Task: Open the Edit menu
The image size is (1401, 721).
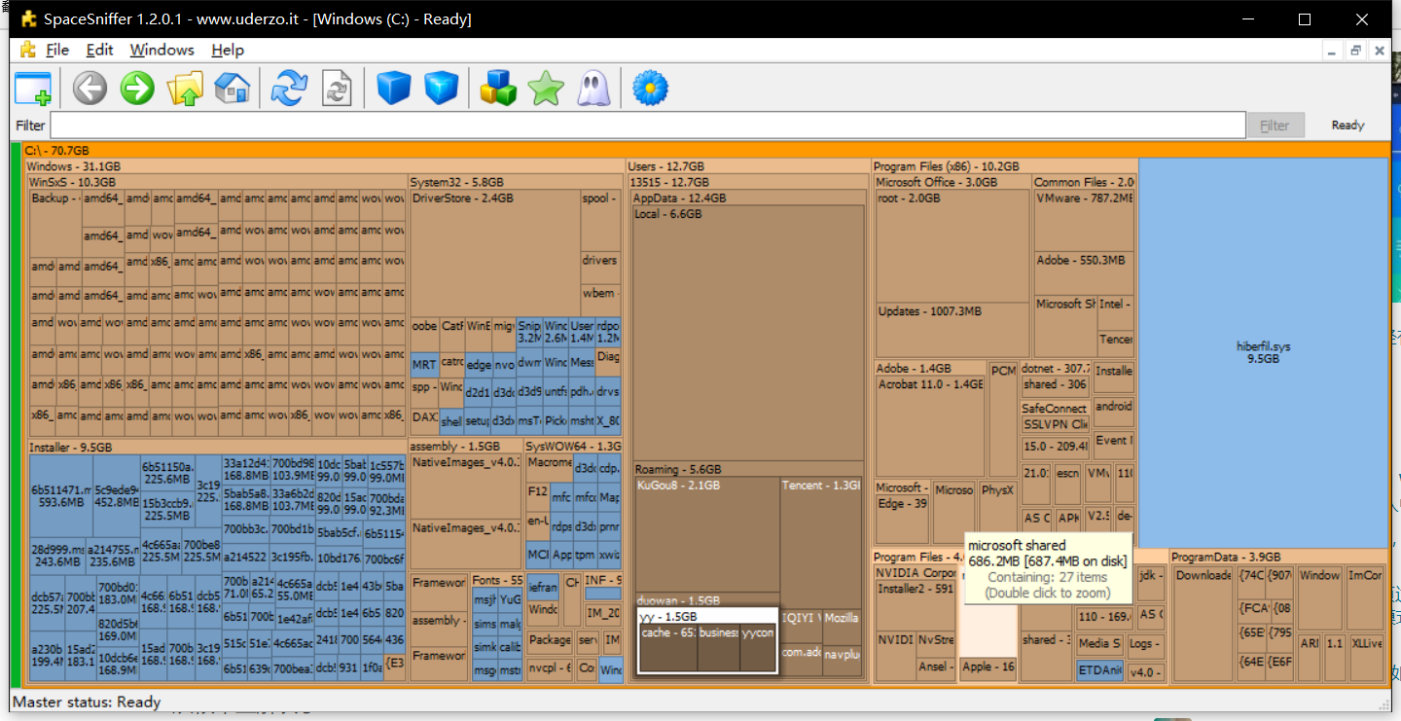Action: pyautogui.click(x=99, y=50)
